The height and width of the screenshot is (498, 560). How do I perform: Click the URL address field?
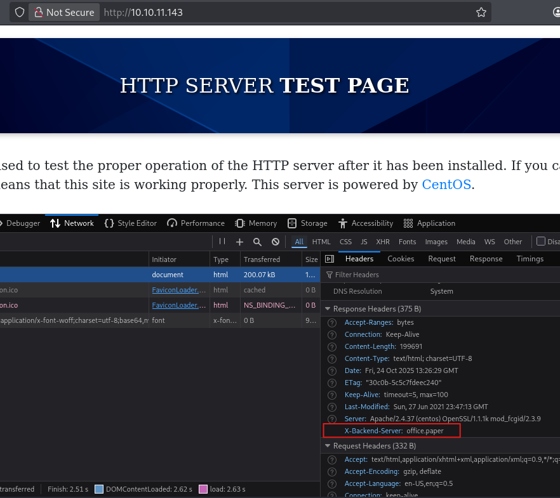pos(286,12)
